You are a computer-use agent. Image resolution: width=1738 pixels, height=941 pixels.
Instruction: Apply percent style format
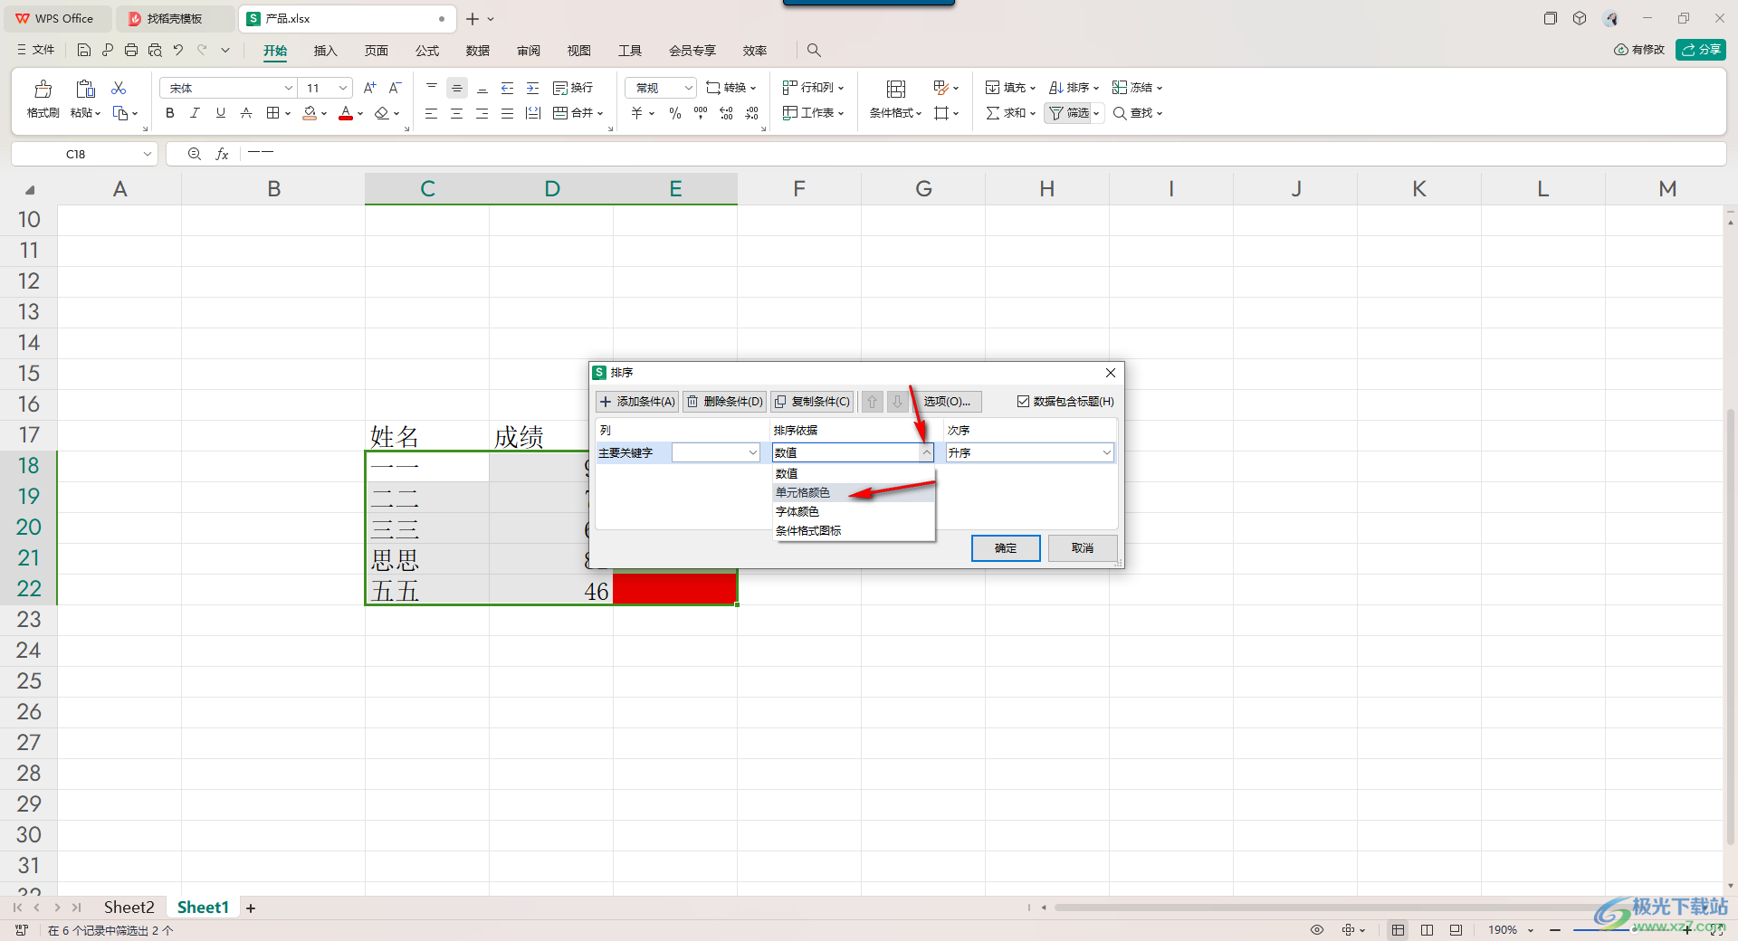click(x=675, y=113)
